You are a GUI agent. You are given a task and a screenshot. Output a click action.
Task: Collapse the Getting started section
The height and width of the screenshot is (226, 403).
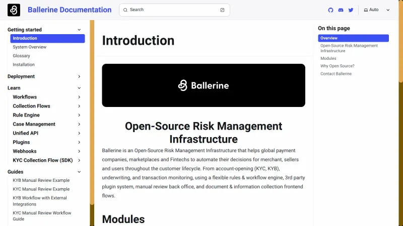(x=79, y=30)
